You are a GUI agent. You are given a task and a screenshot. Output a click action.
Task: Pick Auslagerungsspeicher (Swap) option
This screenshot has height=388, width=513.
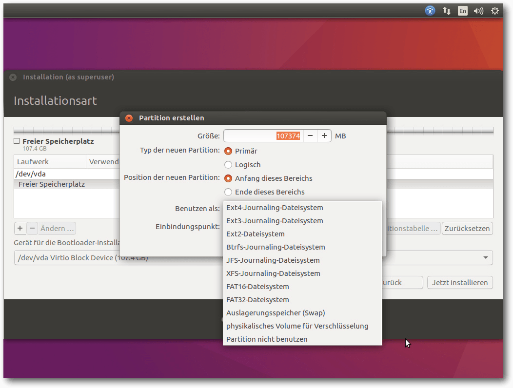click(x=276, y=313)
